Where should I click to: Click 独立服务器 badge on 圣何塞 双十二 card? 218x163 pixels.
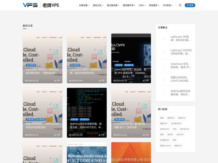click(x=119, y=119)
